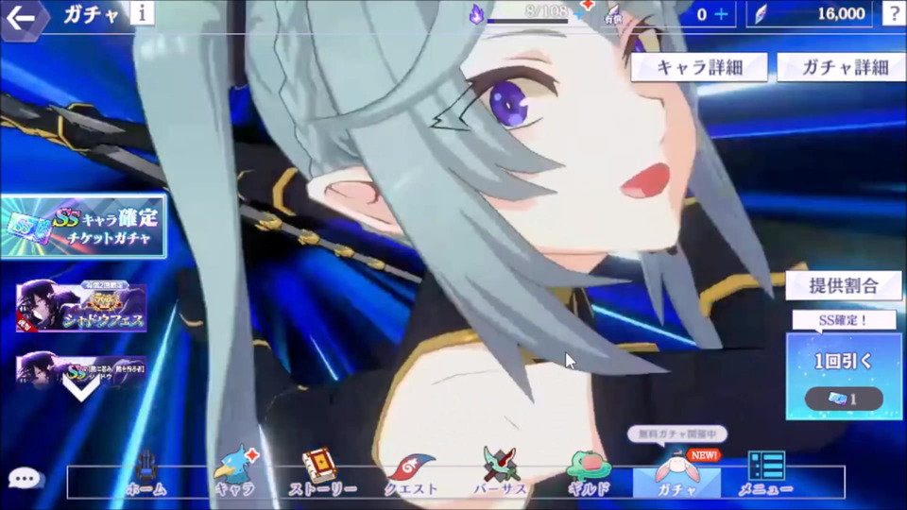The height and width of the screenshot is (510, 907).
Task: Go to ホーム (Home) tab
Action: 146,473
